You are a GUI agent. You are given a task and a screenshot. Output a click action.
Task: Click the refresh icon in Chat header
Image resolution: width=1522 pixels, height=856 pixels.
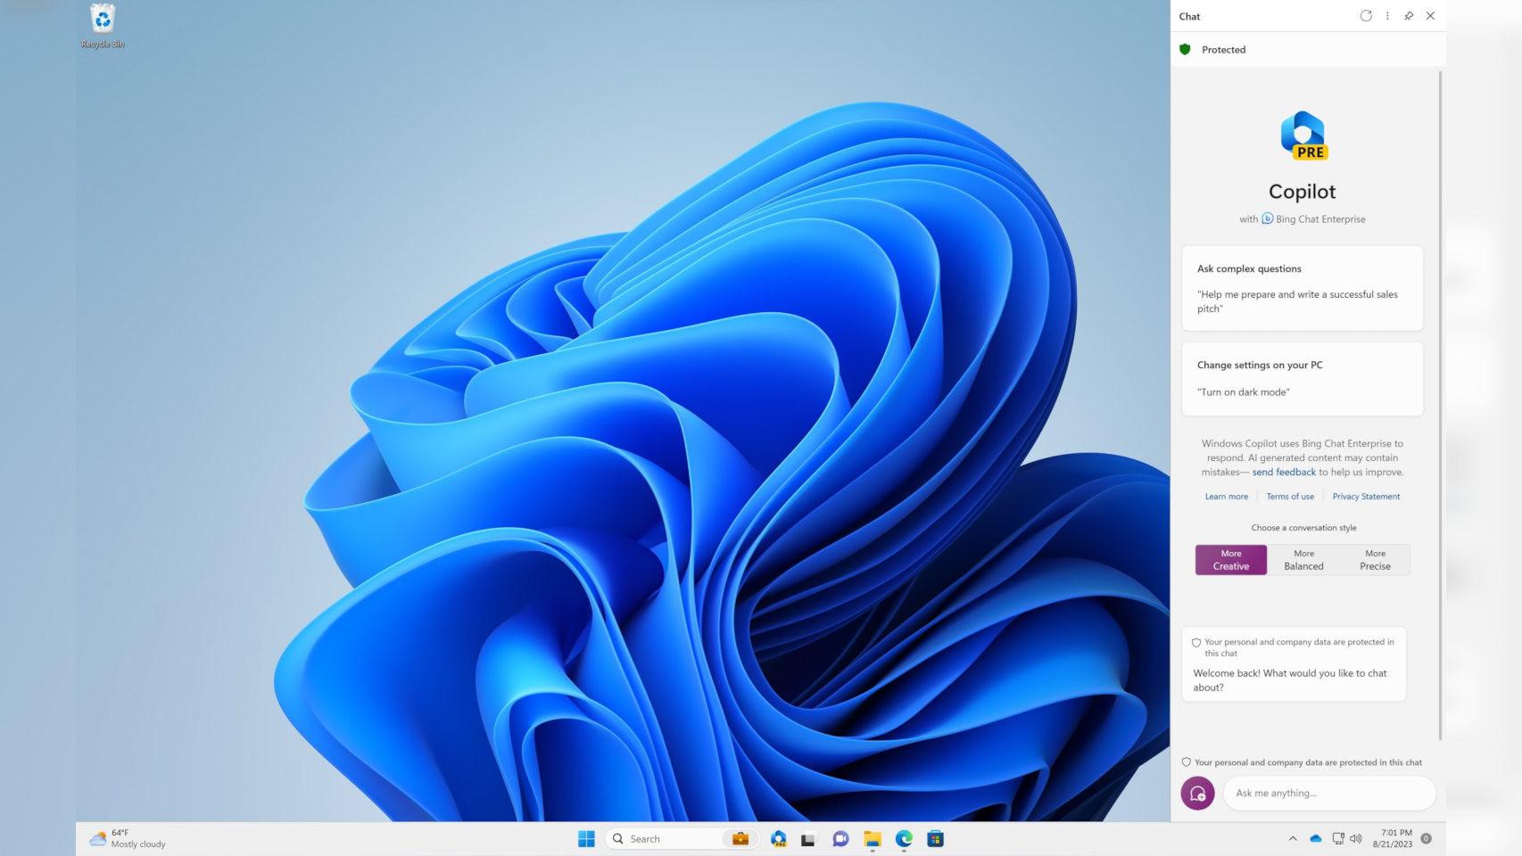(x=1365, y=16)
